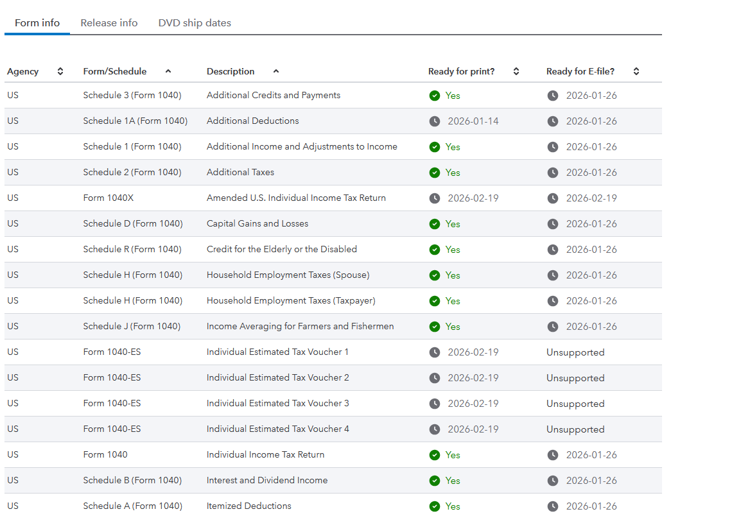Viewport: 750px width, 516px height.
Task: Click Schedule A (Form 1040) form name
Action: [x=132, y=506]
